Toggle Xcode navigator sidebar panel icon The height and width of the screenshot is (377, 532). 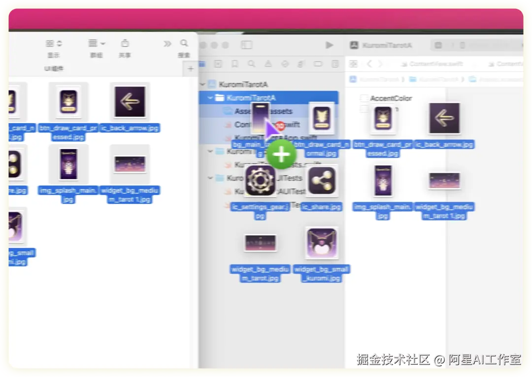246,45
